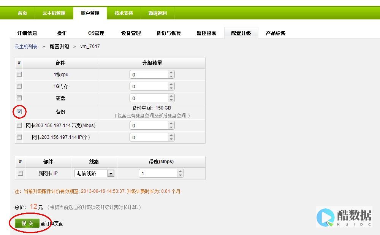Screen dimensions: 380x235
Task: Tick the 新网卡 IP checkbox
Action: point(21,173)
